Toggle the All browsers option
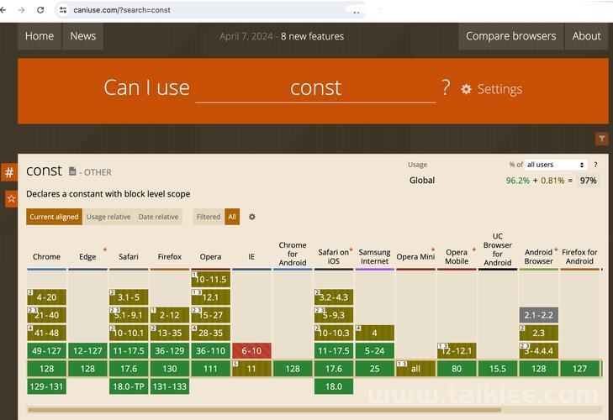This screenshot has height=420, width=613. click(232, 217)
